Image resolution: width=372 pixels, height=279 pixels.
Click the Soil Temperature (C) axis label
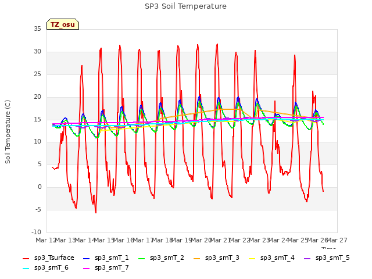[8, 132]
